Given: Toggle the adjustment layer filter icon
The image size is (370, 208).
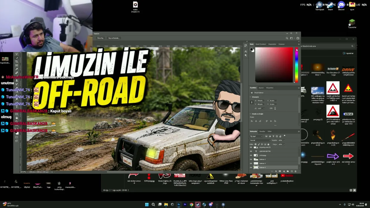Looking at the screenshot, I should (270, 136).
